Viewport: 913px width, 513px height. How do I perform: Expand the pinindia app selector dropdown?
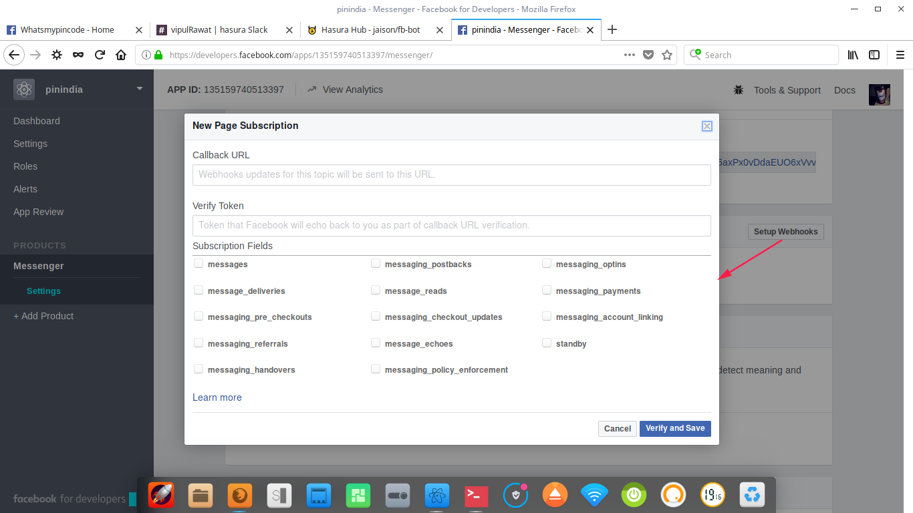click(x=140, y=88)
